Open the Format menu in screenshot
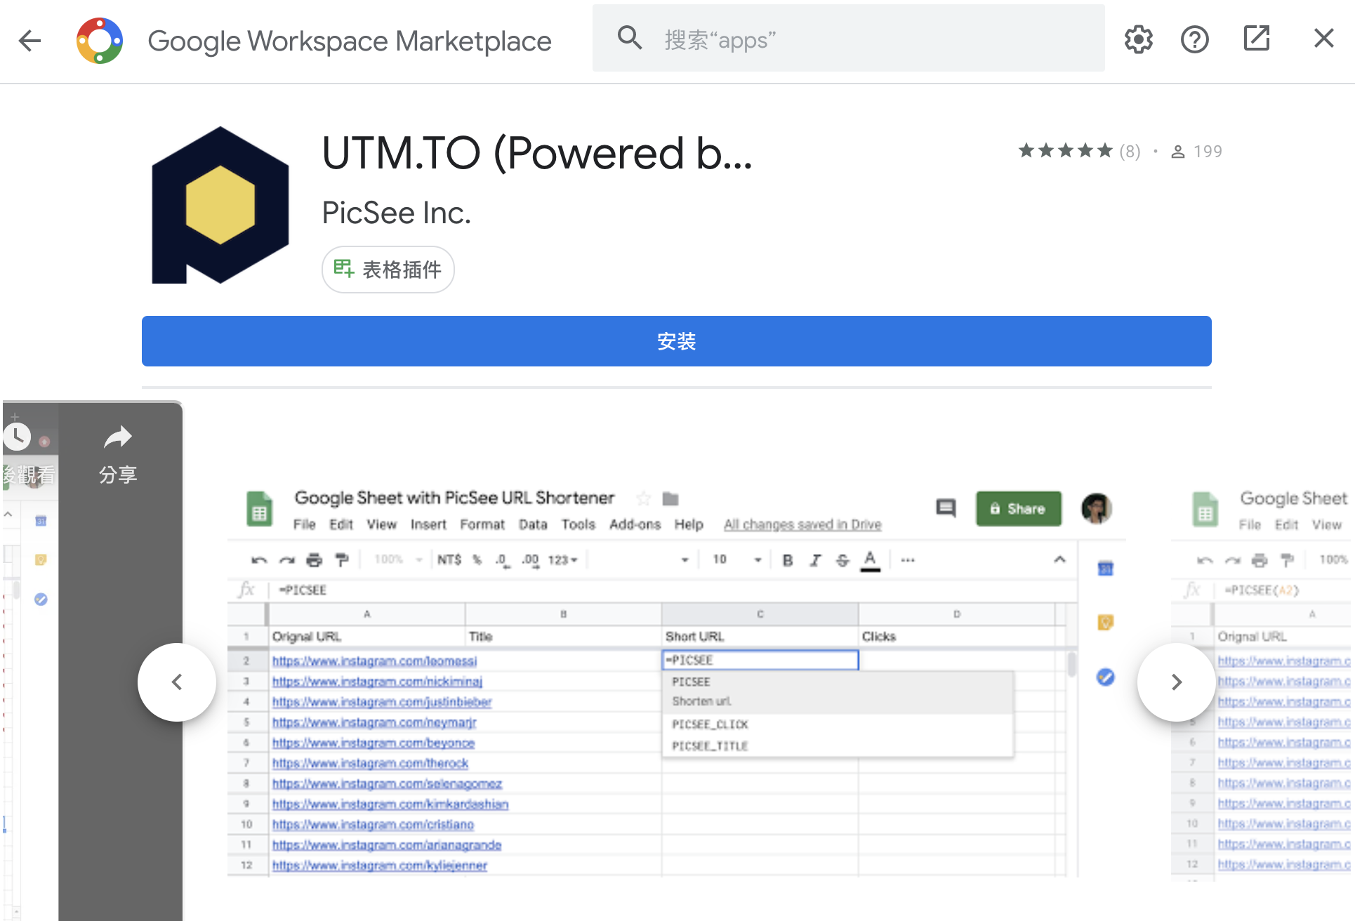Screen dimensions: 1355x921 point(482,524)
